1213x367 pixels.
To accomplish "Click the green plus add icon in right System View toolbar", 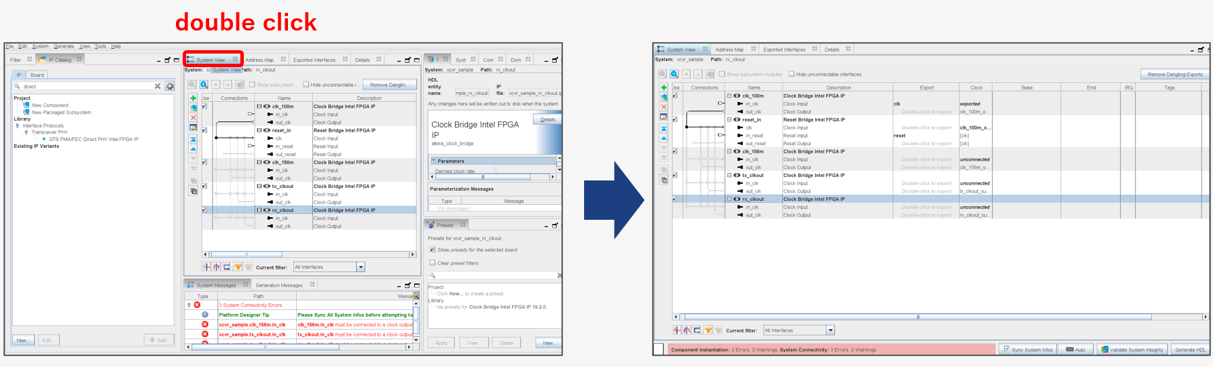I will tap(664, 88).
